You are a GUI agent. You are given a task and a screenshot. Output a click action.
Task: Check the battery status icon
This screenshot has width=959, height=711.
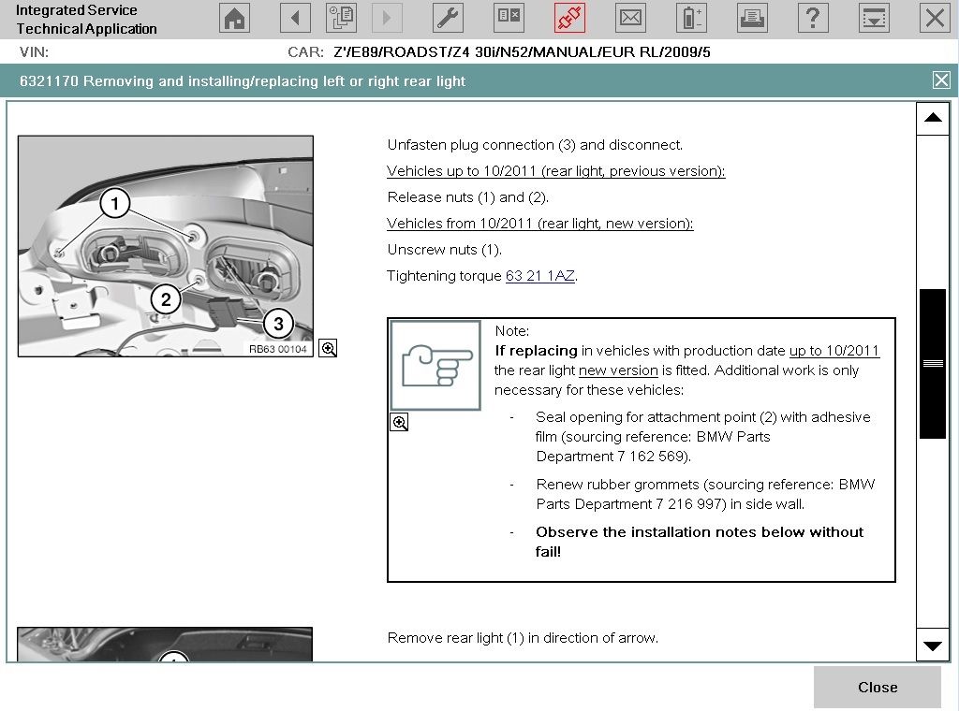[691, 18]
